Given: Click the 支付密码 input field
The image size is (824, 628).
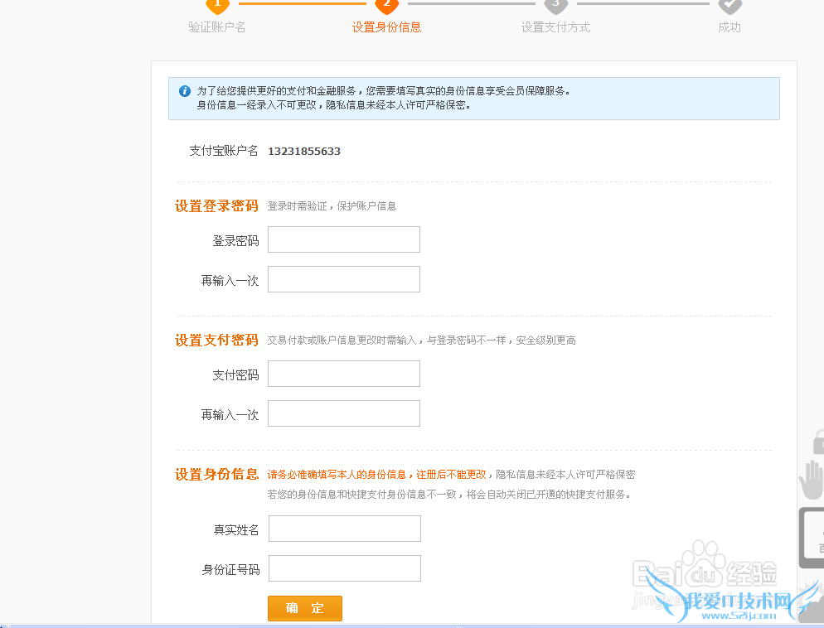Looking at the screenshot, I should point(344,374).
